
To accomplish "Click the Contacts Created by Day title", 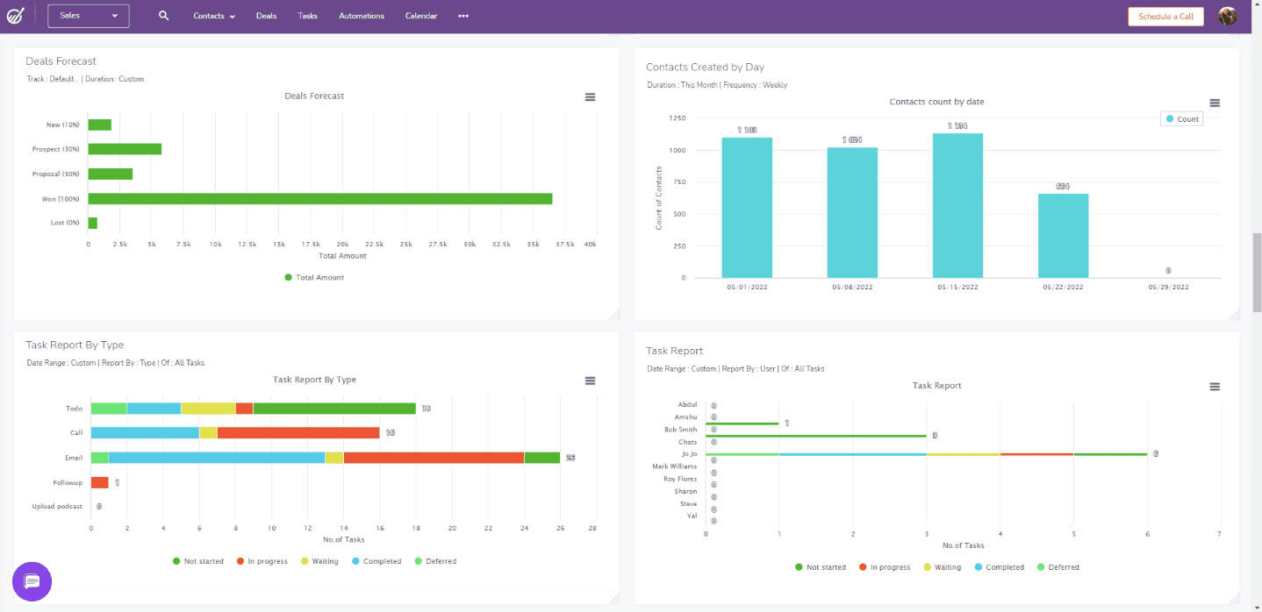I will pyautogui.click(x=706, y=67).
